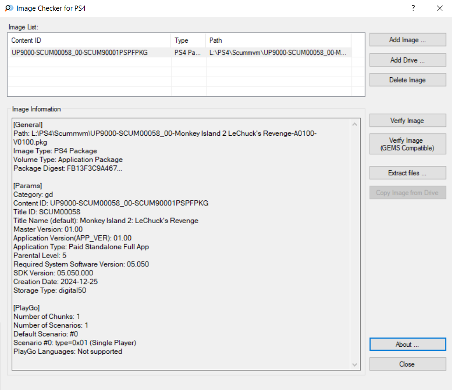
Task: Click the 'Number of Chunks: 1' line
Action: pos(47,316)
